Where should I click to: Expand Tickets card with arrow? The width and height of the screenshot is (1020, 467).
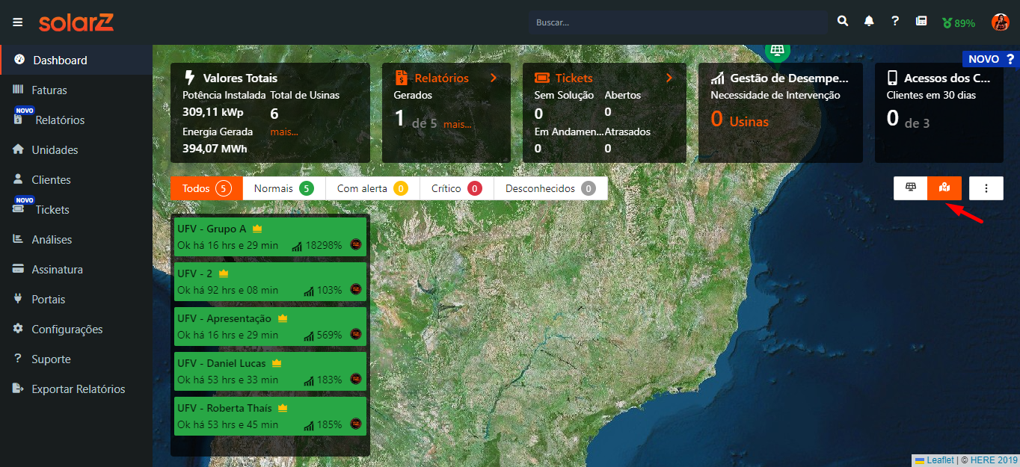point(669,78)
